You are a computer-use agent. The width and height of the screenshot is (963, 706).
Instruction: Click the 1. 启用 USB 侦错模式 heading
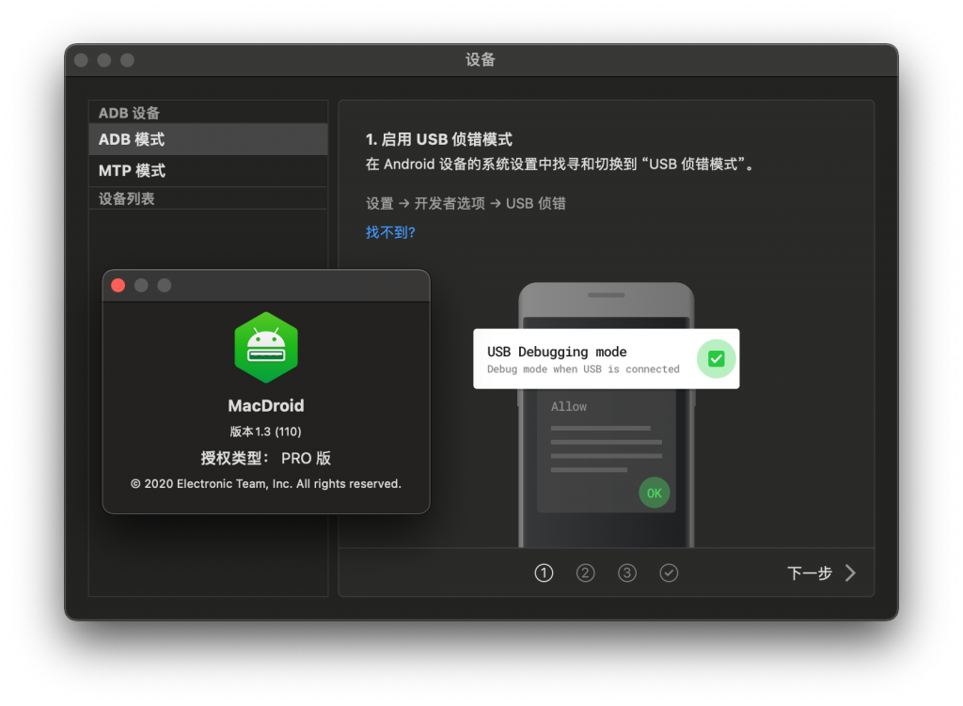point(439,139)
